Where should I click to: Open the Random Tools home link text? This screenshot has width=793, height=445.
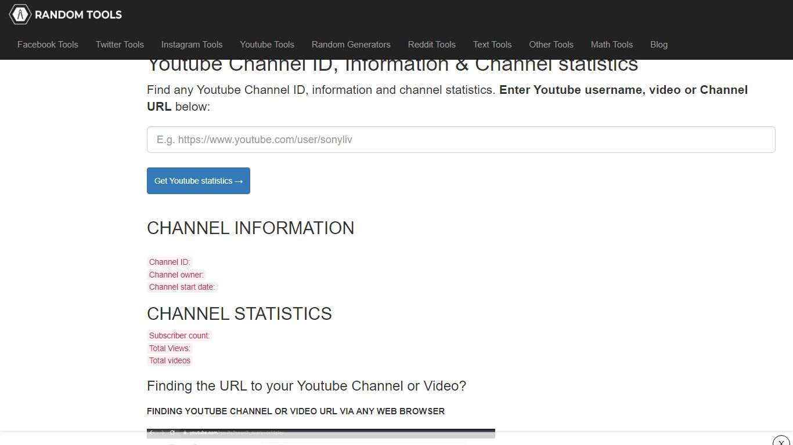(x=78, y=14)
